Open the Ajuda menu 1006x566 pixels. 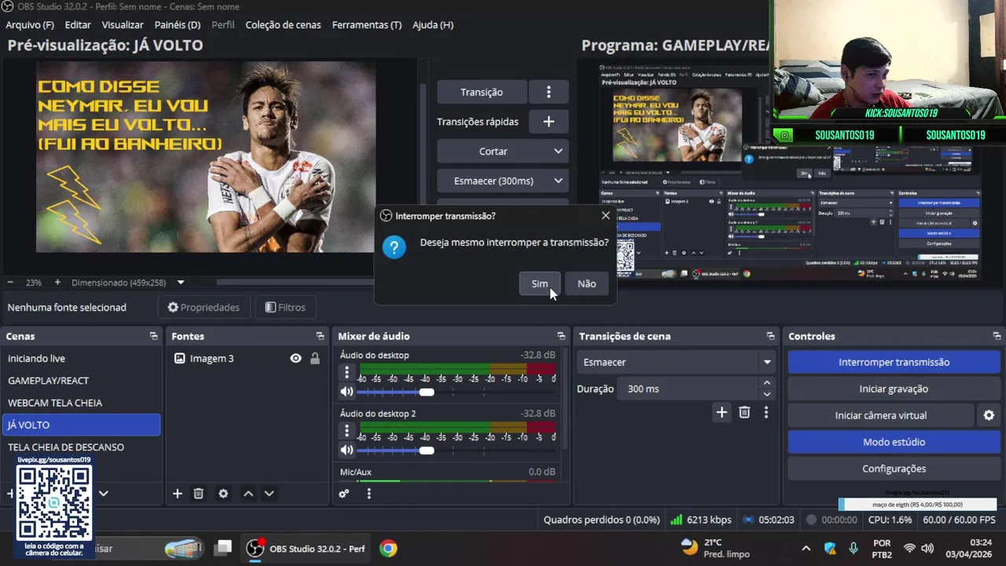tap(432, 24)
